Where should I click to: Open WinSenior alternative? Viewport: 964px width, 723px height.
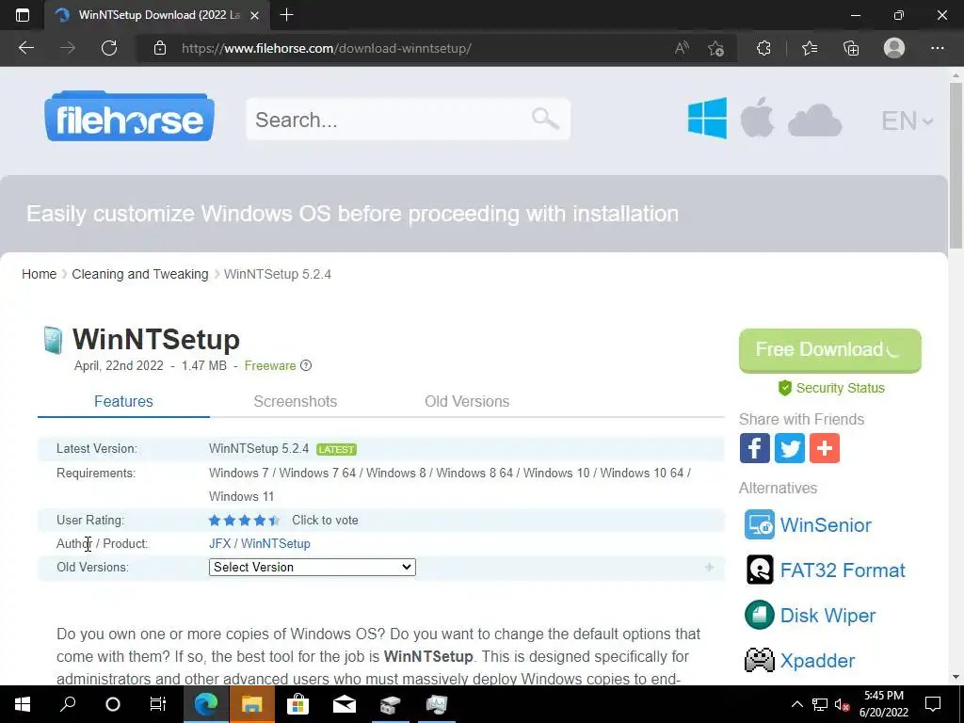[826, 525]
